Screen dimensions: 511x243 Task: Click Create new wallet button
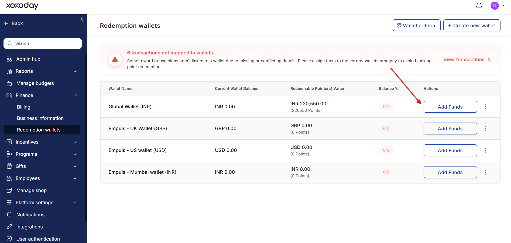(472, 25)
